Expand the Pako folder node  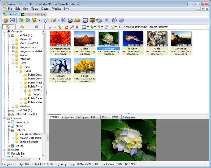click(17, 67)
